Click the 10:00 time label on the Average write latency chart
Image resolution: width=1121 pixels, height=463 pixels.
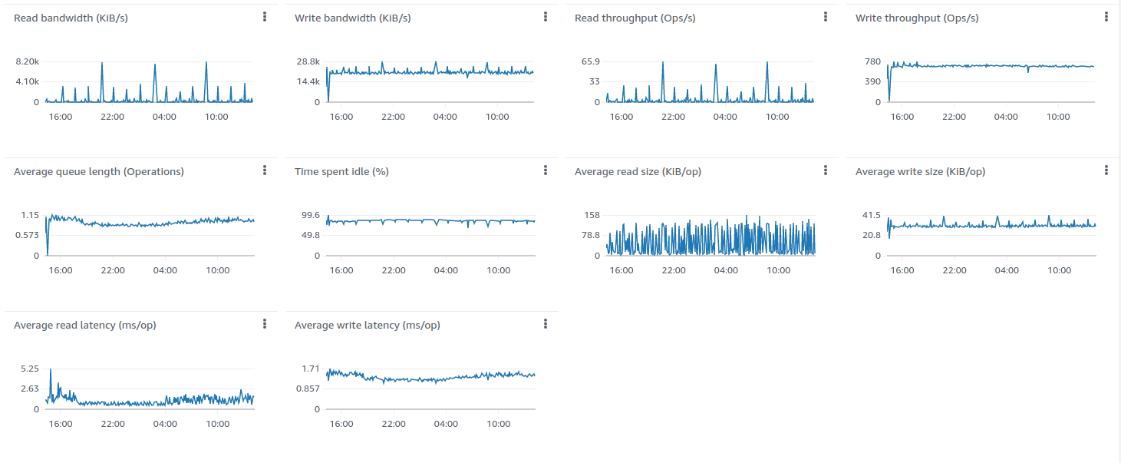tap(498, 424)
